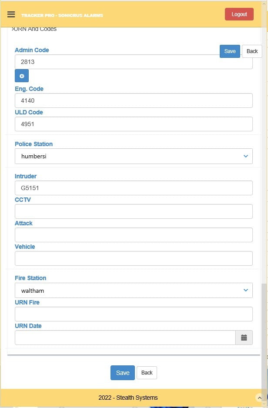Screen dimensions: 268x408
Task: Focus the Eng. Code field
Action: click(134, 100)
